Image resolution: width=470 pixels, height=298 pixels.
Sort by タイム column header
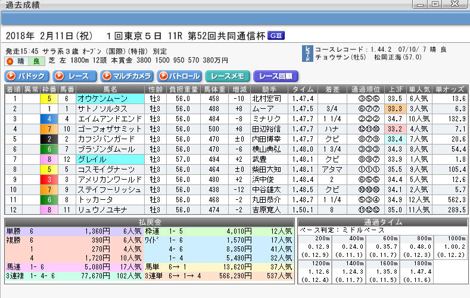(x=303, y=89)
